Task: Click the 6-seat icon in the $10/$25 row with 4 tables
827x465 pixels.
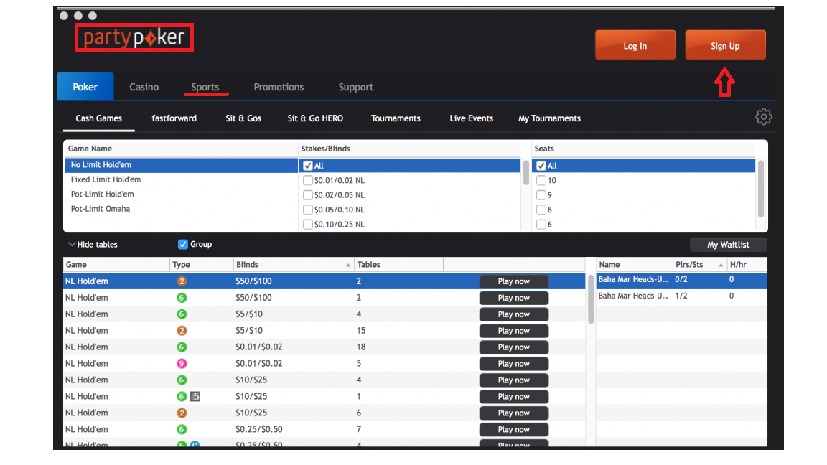Action: point(182,380)
